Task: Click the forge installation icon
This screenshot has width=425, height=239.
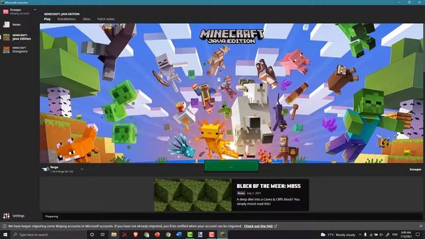Action: pos(46,169)
